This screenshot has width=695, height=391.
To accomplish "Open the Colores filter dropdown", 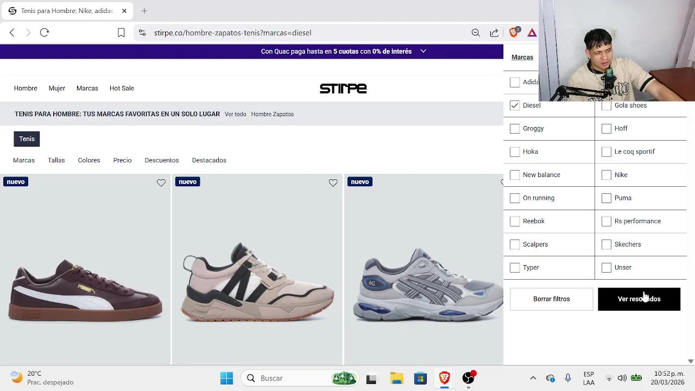I will pyautogui.click(x=89, y=160).
